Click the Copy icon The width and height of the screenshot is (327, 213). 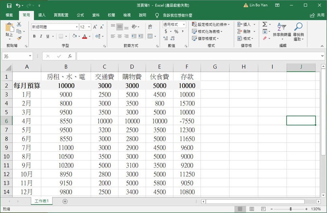pos(19,31)
